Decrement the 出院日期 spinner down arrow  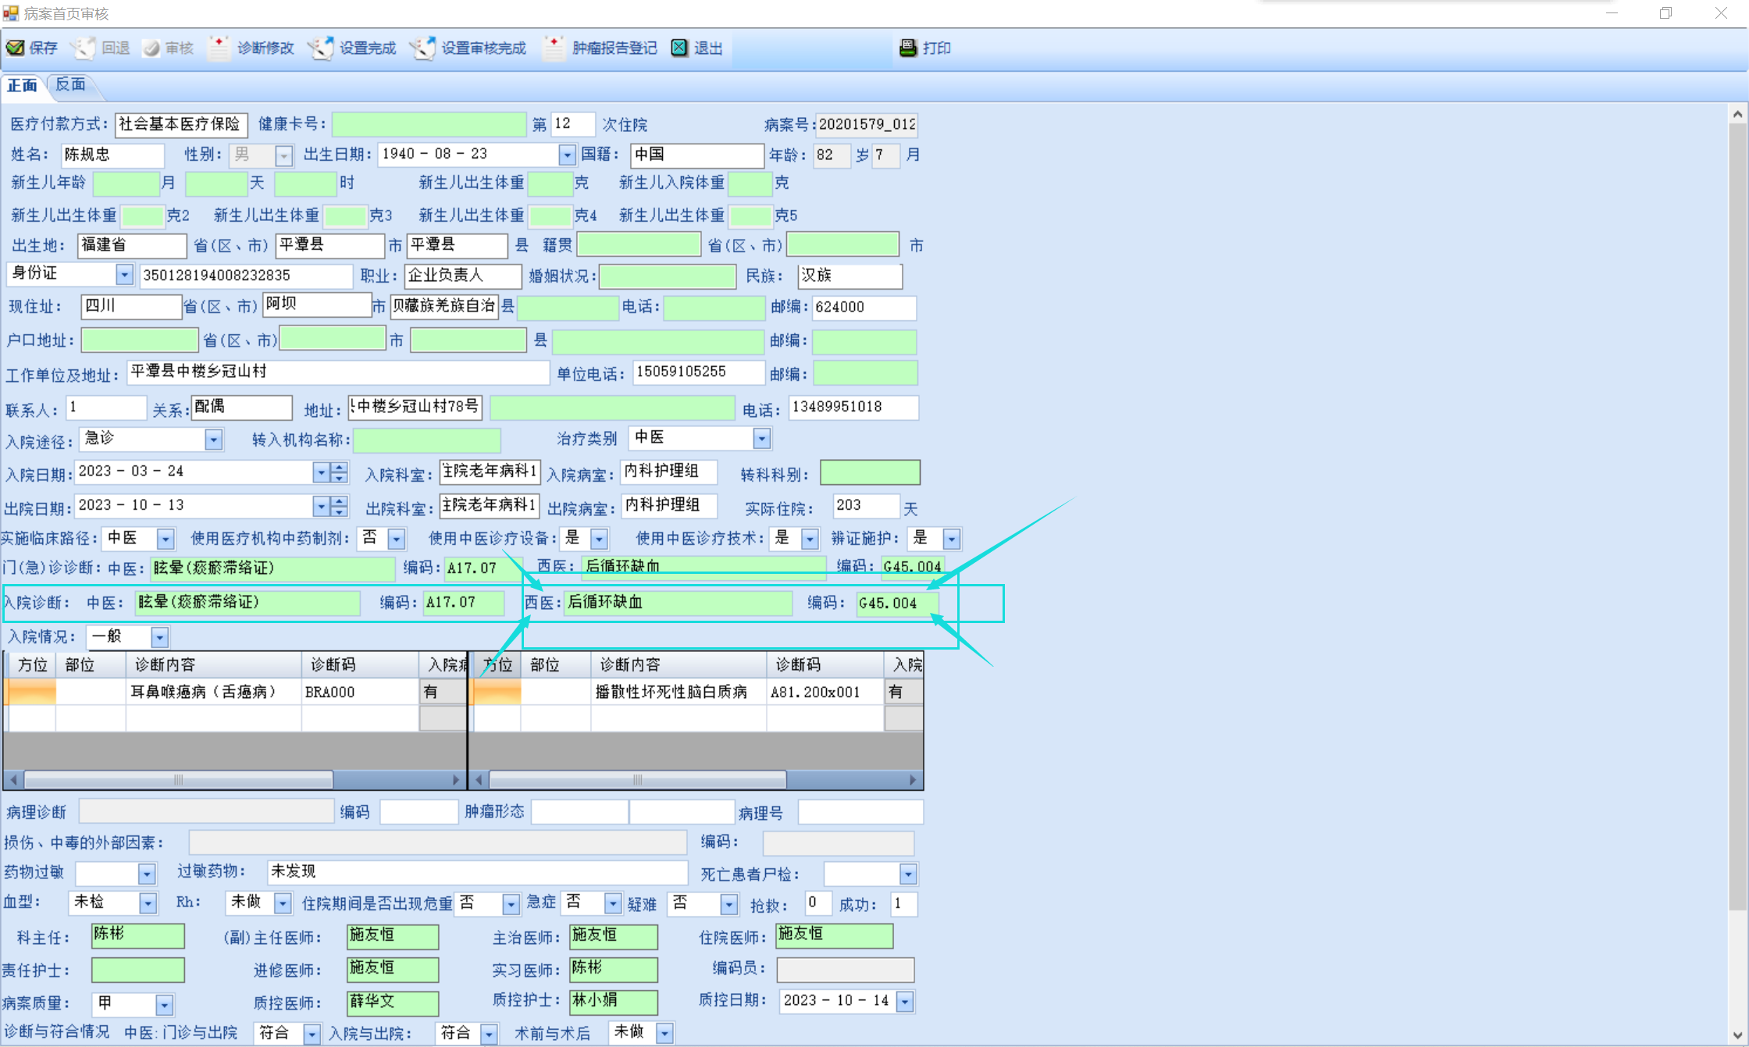tap(340, 512)
